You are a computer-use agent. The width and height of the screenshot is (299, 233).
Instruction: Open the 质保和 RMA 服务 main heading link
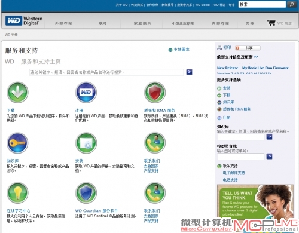tap(160, 111)
